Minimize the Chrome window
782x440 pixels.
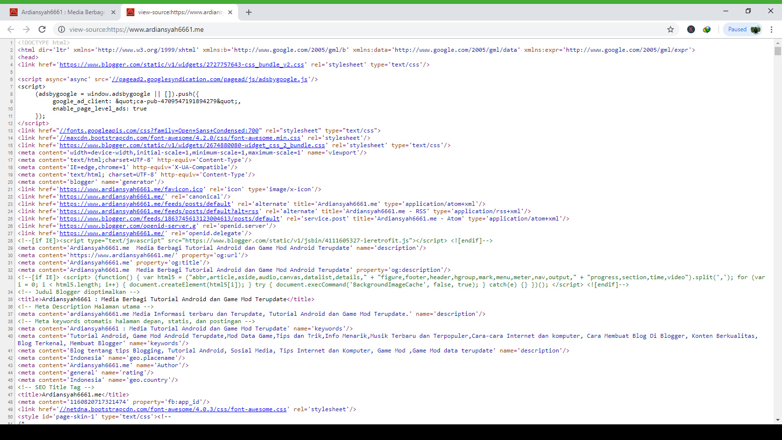[726, 11]
